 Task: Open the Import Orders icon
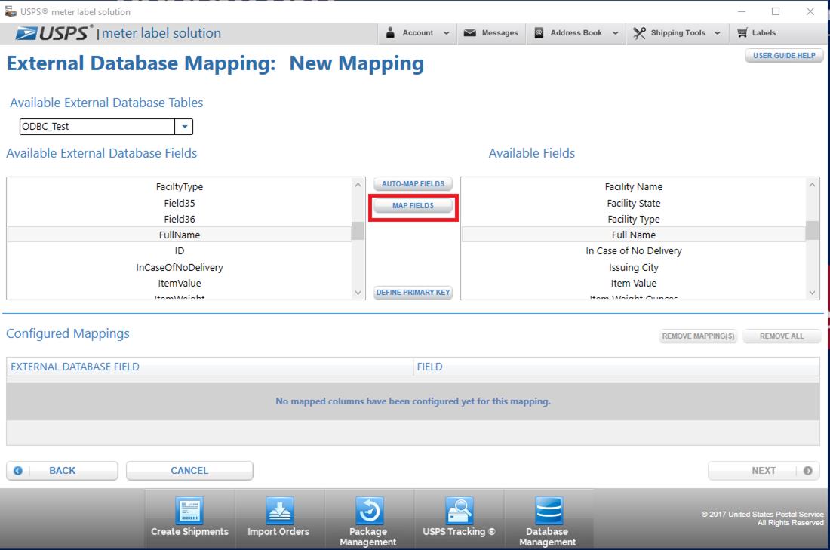coord(278,511)
